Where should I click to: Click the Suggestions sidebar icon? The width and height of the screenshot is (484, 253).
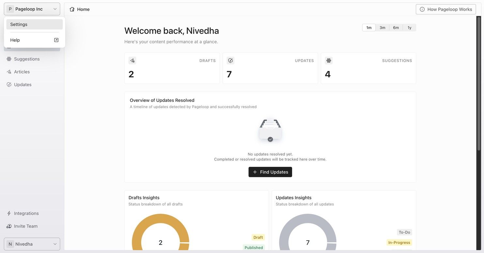(x=9, y=59)
